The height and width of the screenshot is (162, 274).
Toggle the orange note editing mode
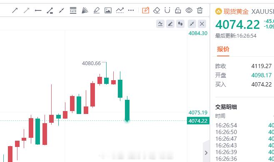(146, 10)
